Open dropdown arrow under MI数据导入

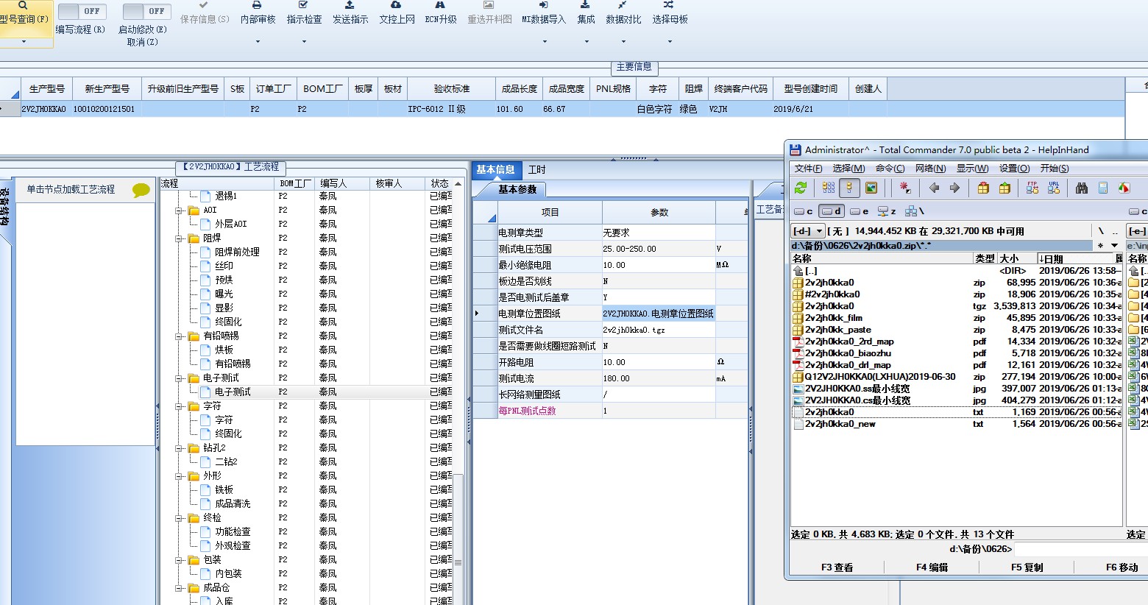tap(544, 41)
